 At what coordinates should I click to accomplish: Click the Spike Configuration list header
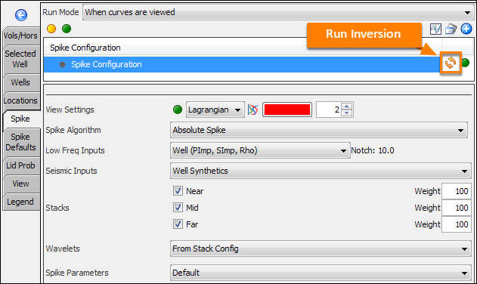coord(243,48)
